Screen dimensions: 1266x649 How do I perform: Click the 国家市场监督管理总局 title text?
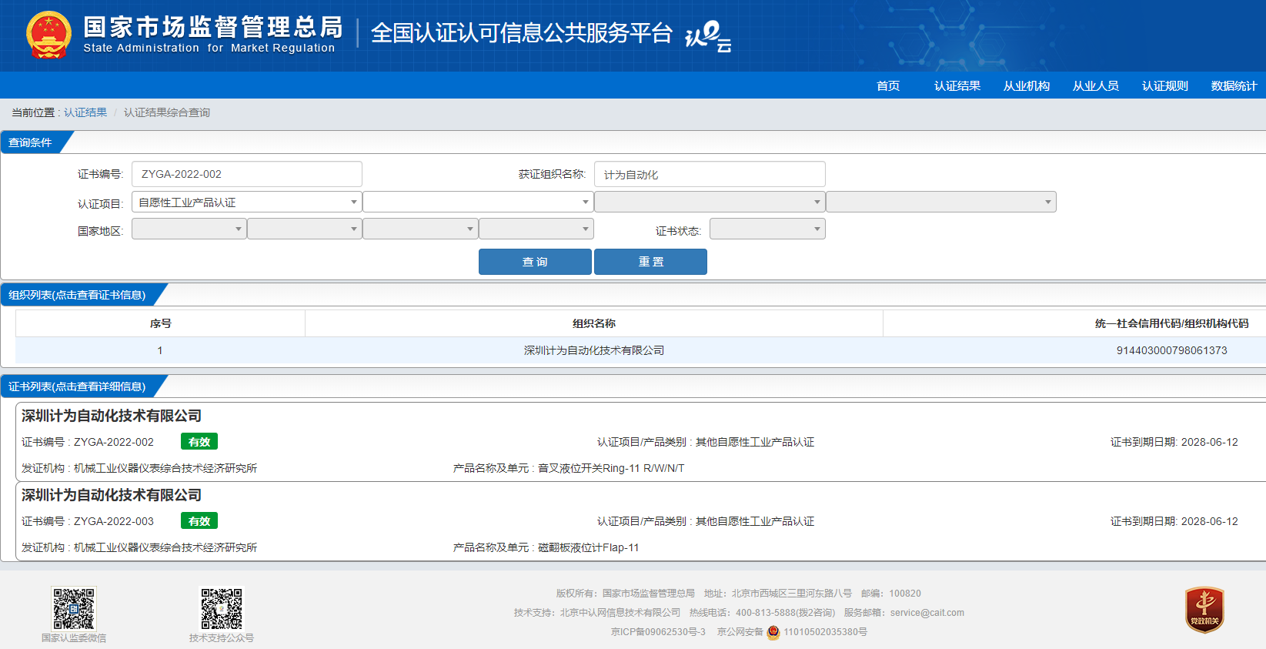pos(213,27)
